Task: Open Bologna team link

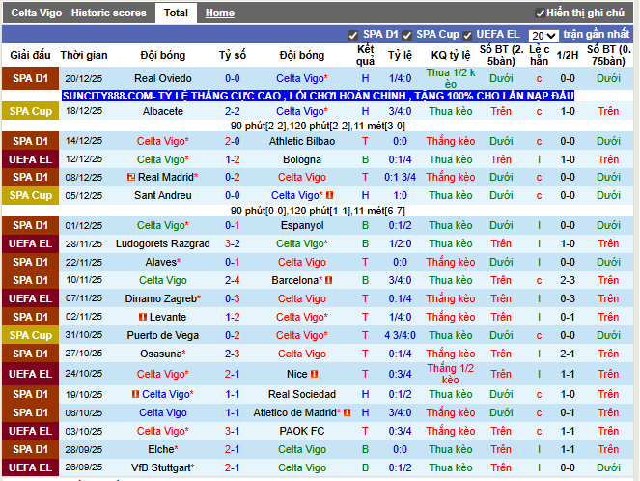Action: coord(302,159)
